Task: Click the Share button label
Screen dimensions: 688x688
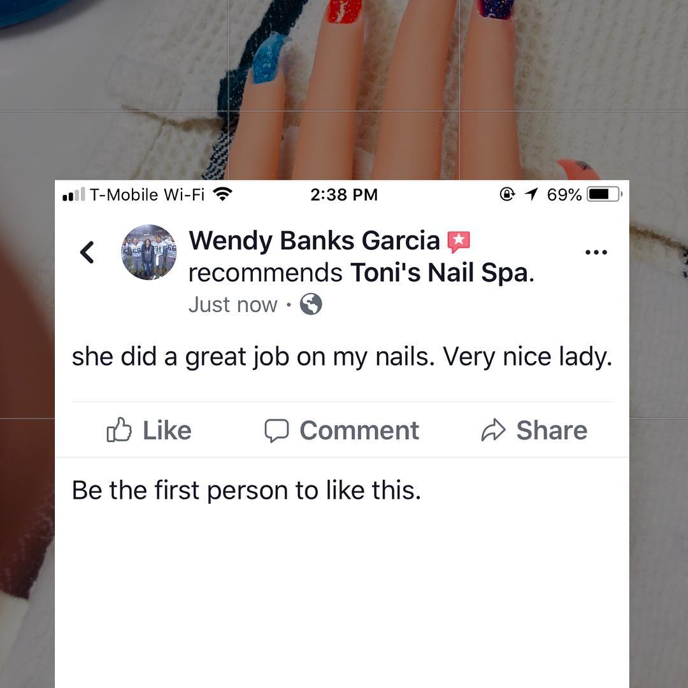Action: pos(552,431)
